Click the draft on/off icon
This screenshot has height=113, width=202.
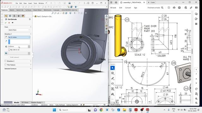pyautogui.click(x=6, y=53)
